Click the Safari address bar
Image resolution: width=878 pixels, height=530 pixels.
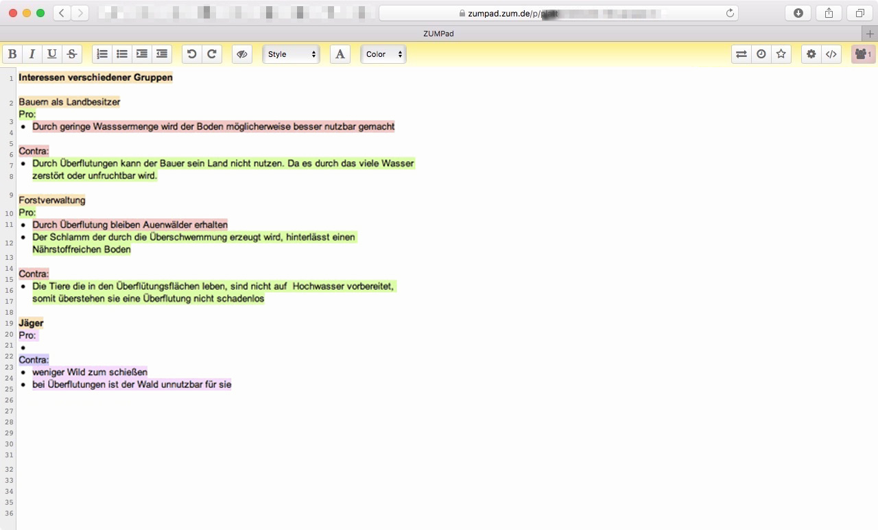(x=559, y=13)
